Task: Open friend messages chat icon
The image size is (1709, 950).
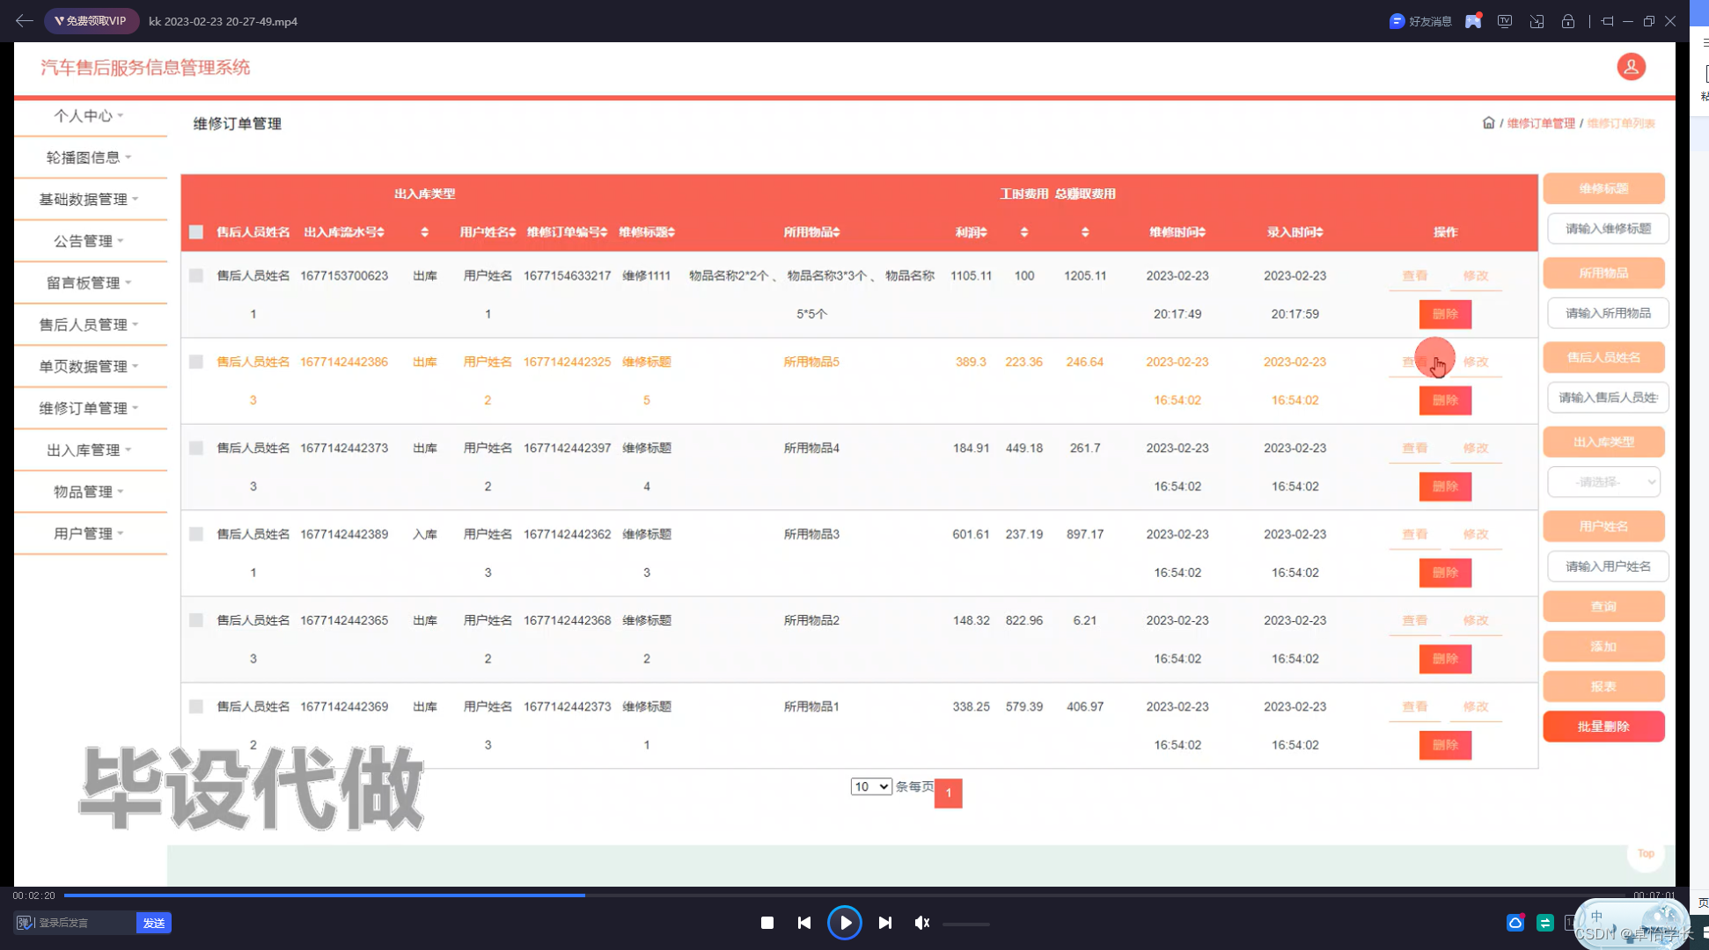Action: tap(1397, 21)
